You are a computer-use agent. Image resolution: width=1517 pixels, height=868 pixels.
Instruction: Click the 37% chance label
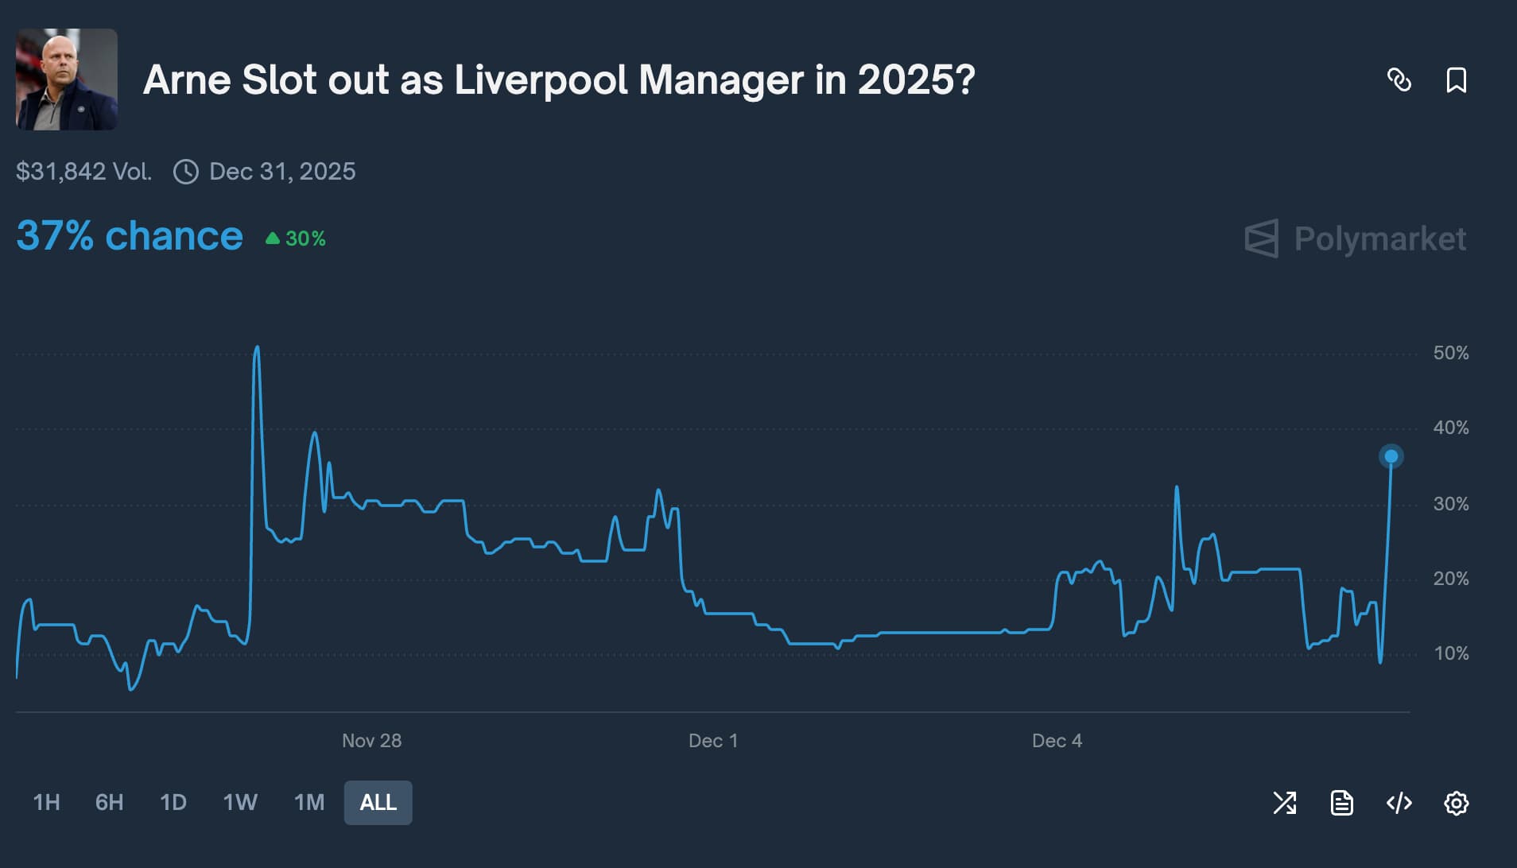point(130,236)
